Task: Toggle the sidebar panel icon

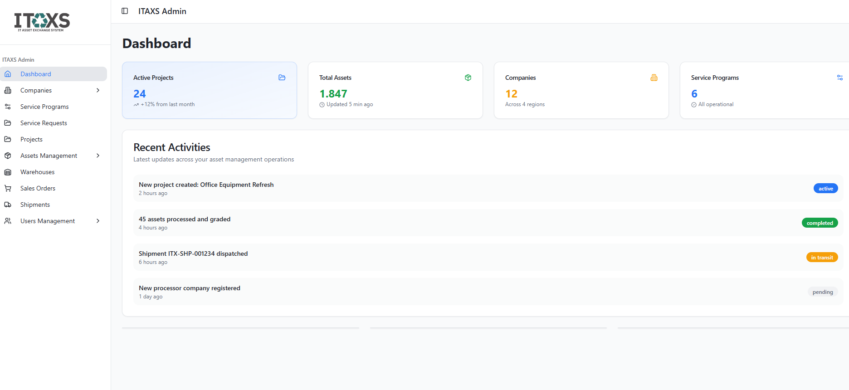Action: tap(125, 11)
